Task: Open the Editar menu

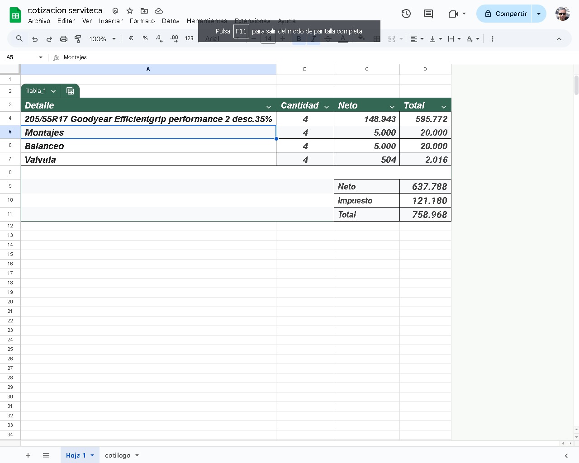Action: pos(66,21)
